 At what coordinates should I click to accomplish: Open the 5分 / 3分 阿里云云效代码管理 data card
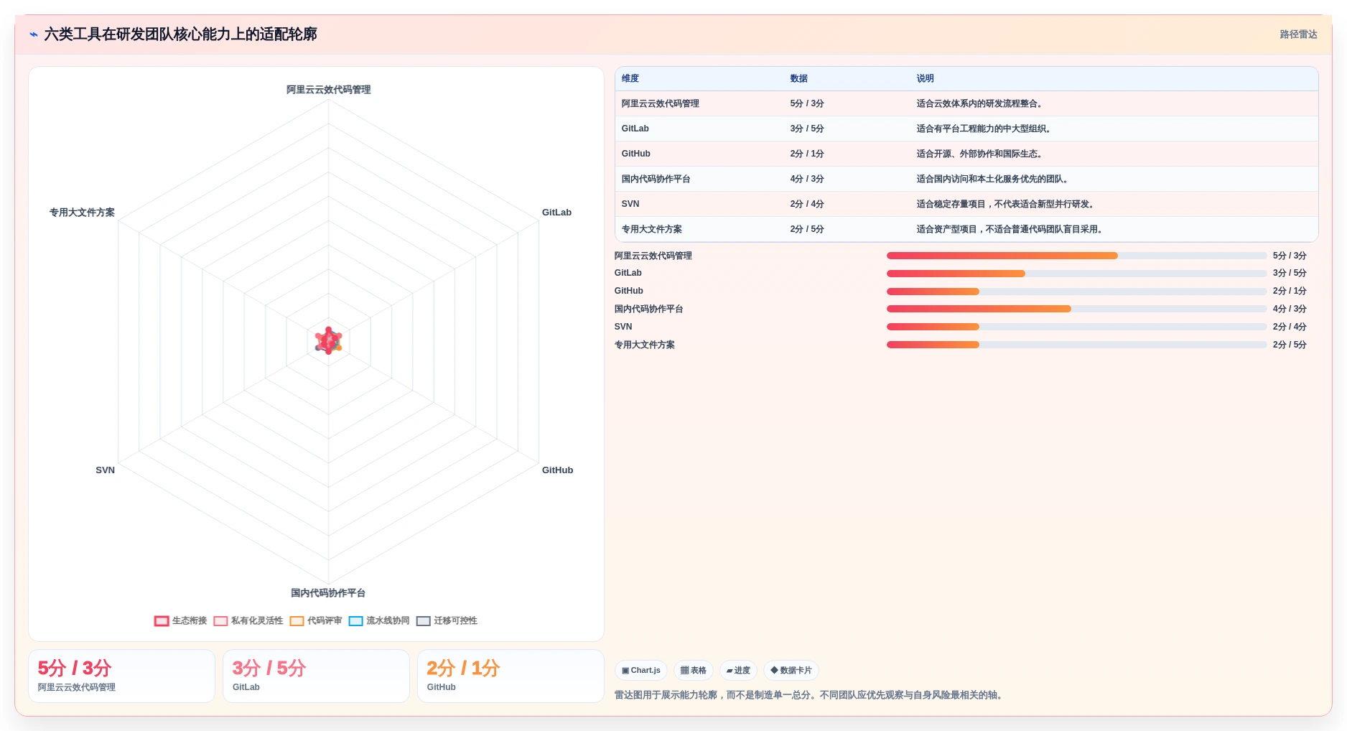pos(121,676)
